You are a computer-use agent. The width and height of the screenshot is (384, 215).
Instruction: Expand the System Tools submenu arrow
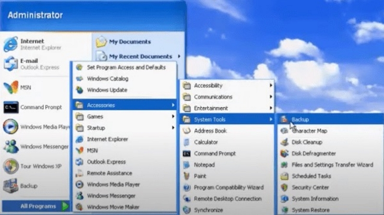pos(271,119)
